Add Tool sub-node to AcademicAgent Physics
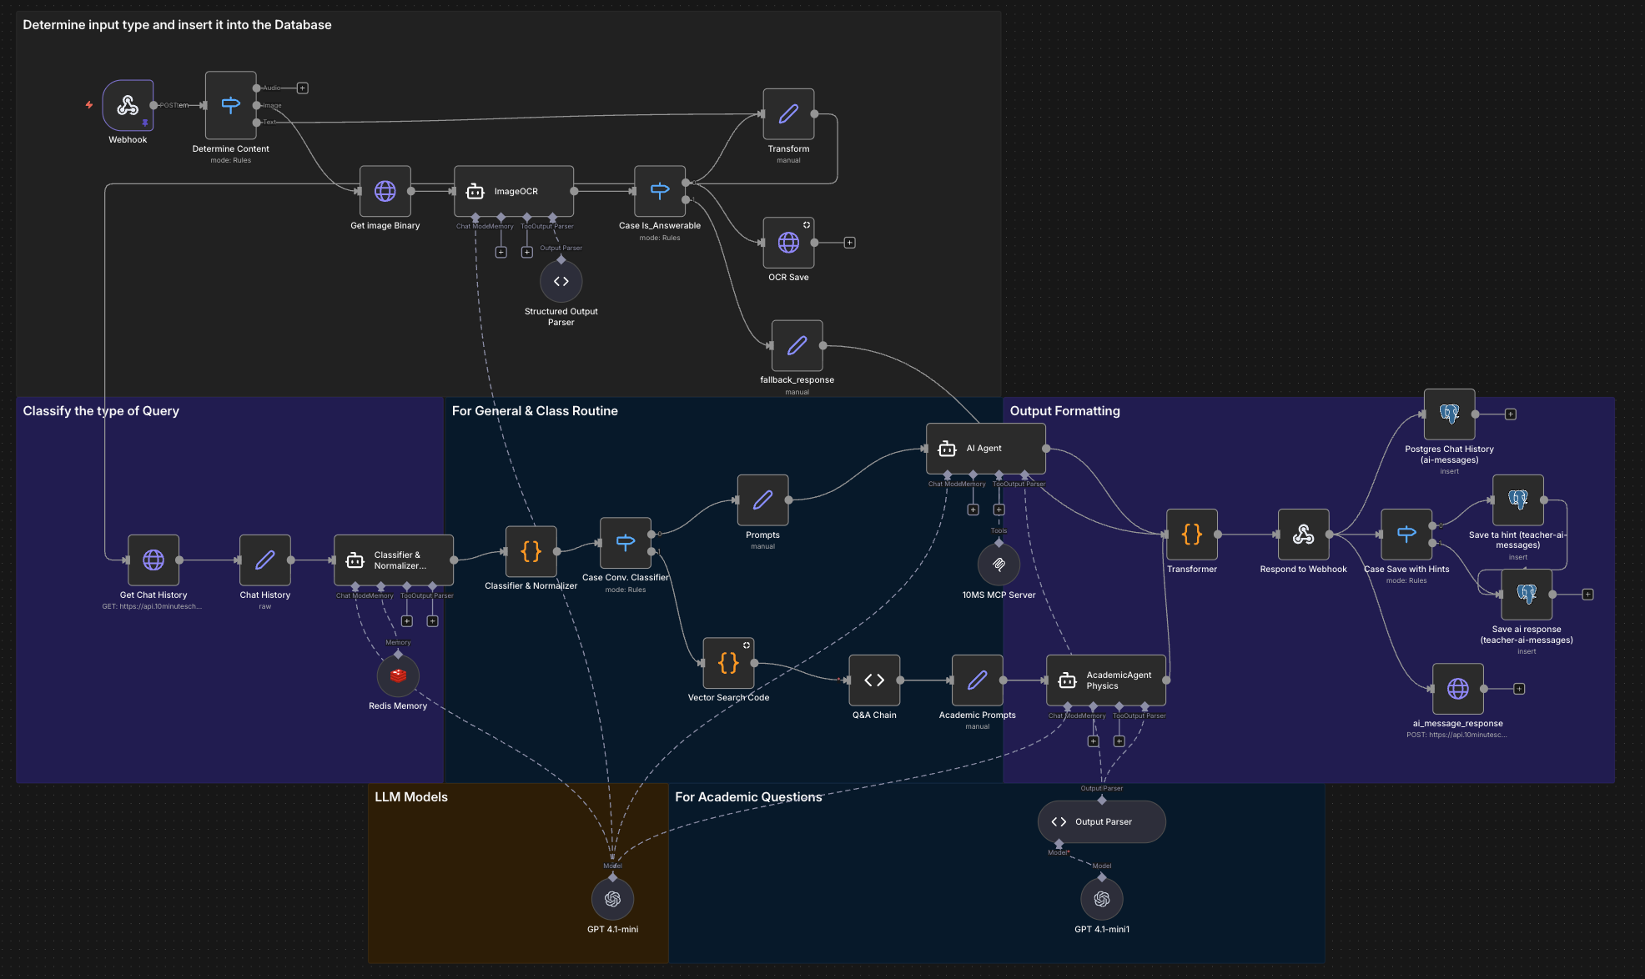The height and width of the screenshot is (979, 1645). click(1119, 741)
